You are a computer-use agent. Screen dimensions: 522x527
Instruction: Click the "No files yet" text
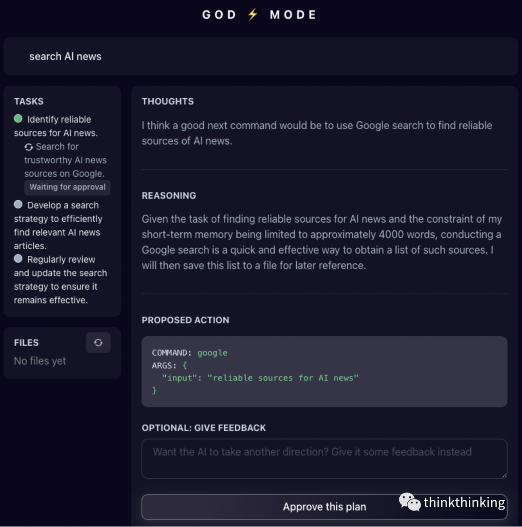(40, 361)
